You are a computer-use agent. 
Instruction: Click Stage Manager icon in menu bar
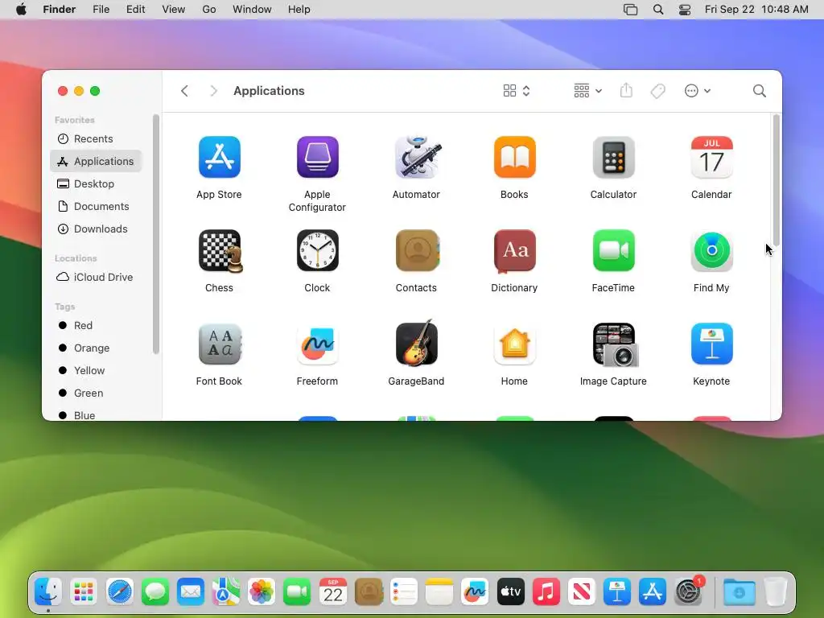coord(630,10)
